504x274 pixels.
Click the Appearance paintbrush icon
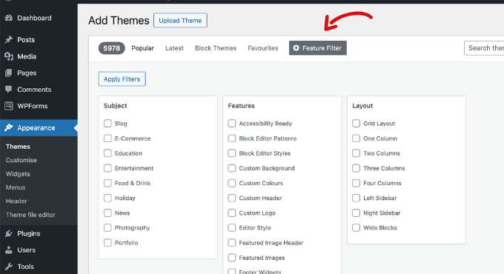pyautogui.click(x=9, y=128)
